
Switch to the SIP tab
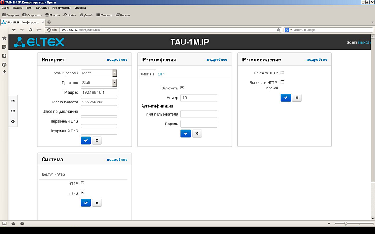(161, 74)
